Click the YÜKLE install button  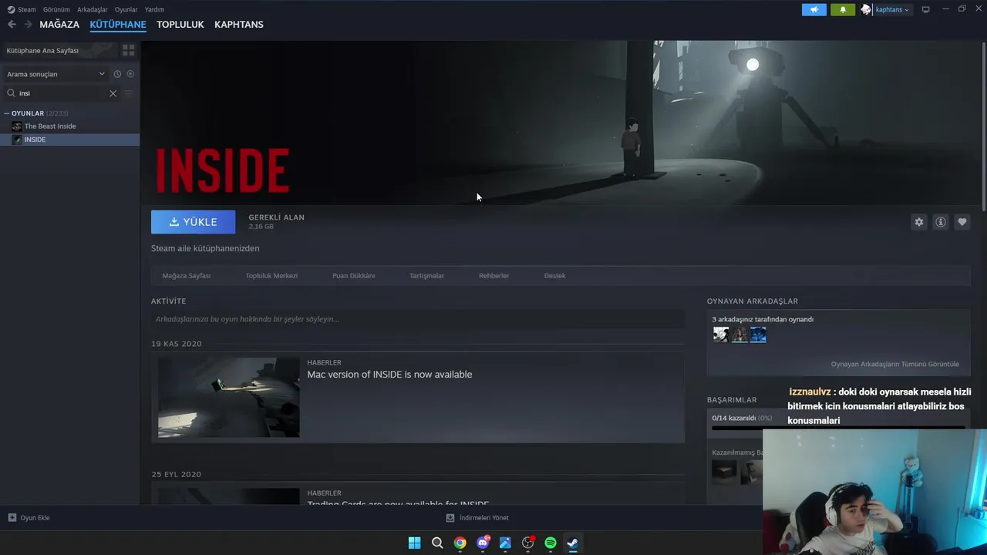193,222
